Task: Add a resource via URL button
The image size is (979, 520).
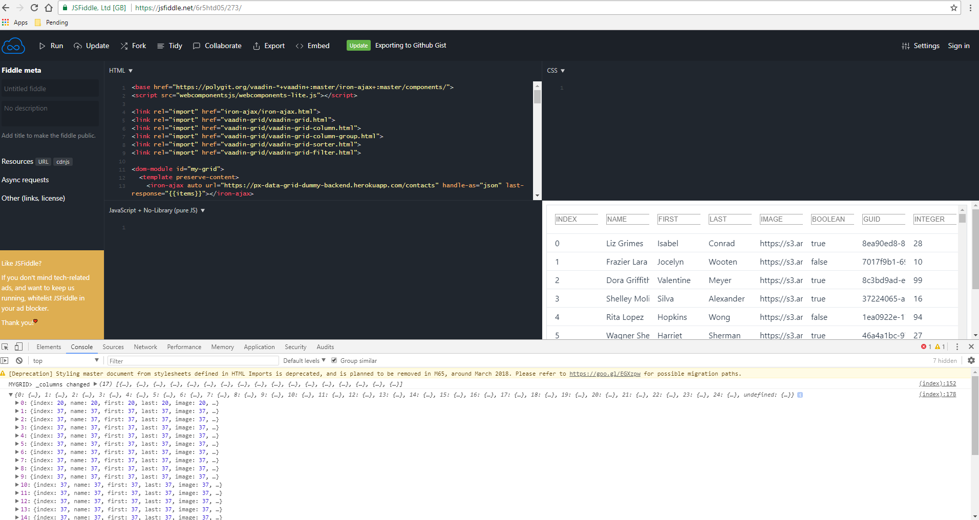Action: pyautogui.click(x=44, y=162)
